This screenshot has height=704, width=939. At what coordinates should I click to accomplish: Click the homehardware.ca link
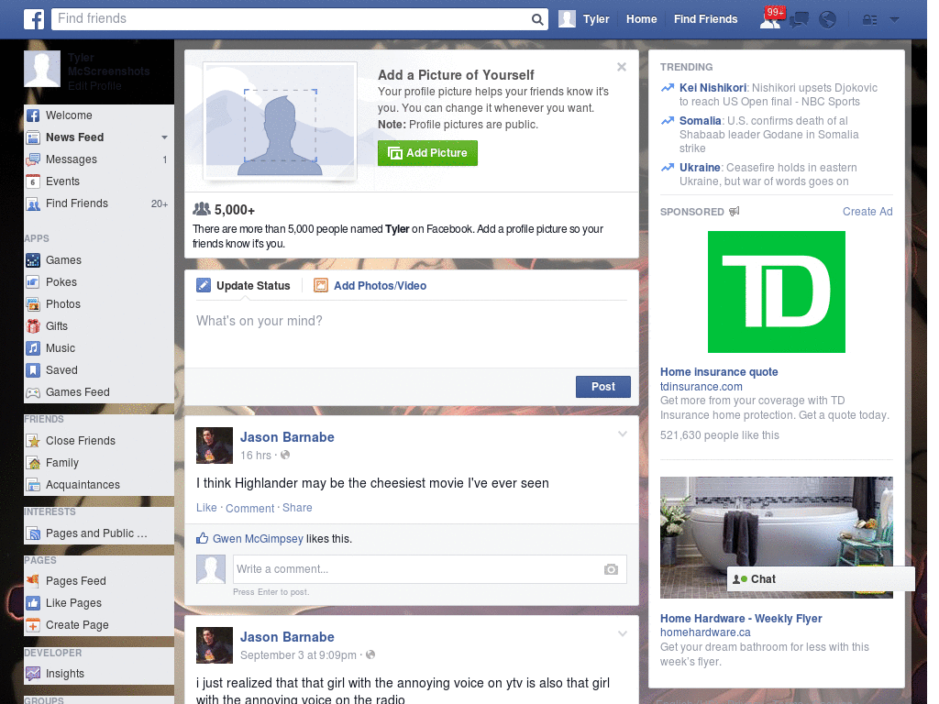coord(705,632)
